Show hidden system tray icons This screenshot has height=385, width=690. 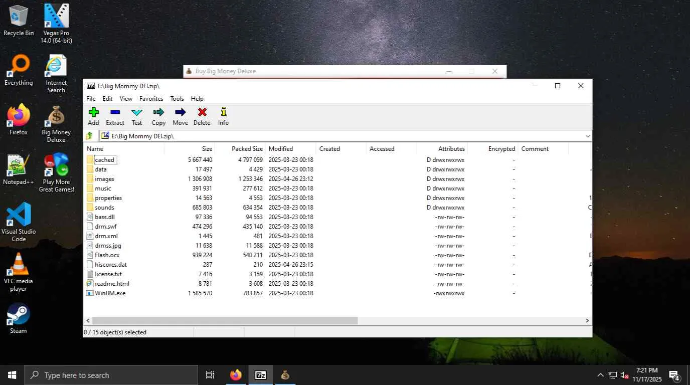600,375
